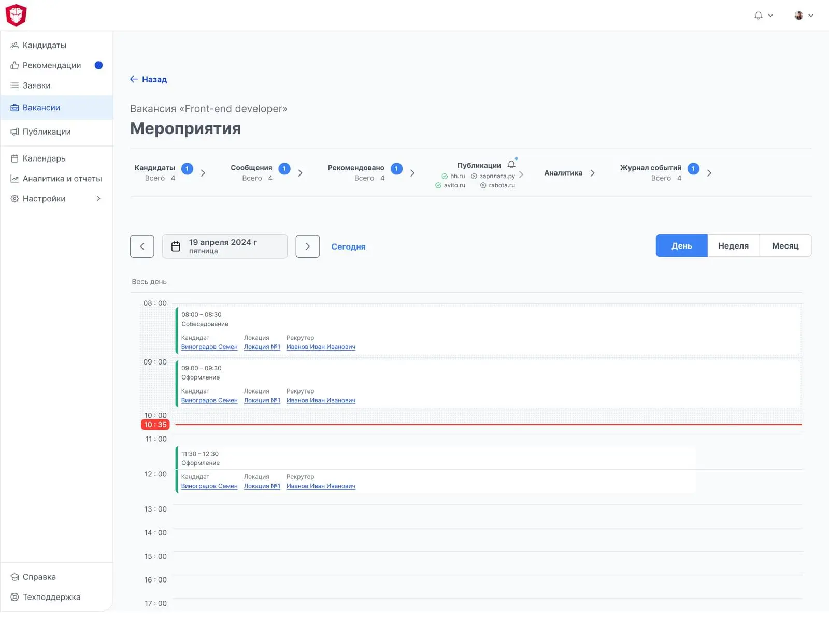
Task: Select Publications in sidebar menu
Action: pos(47,132)
